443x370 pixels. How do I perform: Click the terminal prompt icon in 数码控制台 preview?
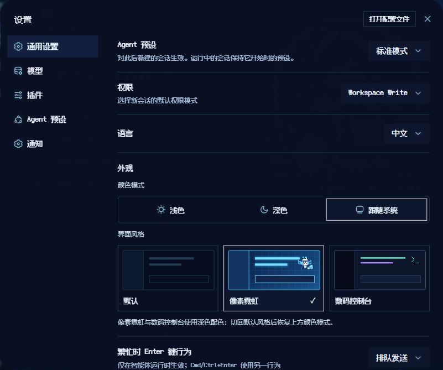click(415, 260)
